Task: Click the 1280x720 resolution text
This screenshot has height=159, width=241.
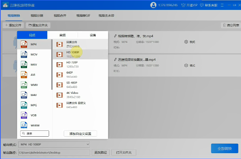Action: tap(73, 67)
